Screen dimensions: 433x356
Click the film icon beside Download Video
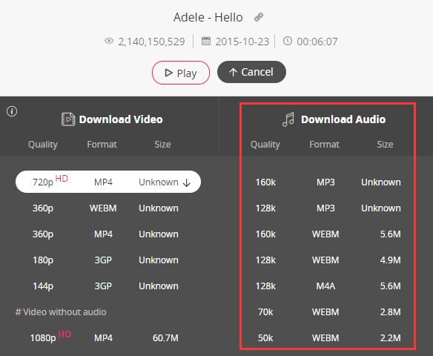[x=68, y=119]
